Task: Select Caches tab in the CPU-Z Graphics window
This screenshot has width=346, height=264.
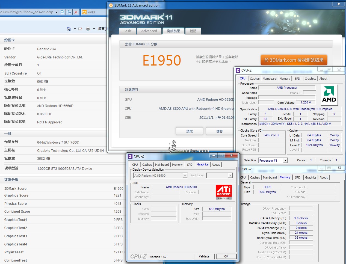Action: 147,165
